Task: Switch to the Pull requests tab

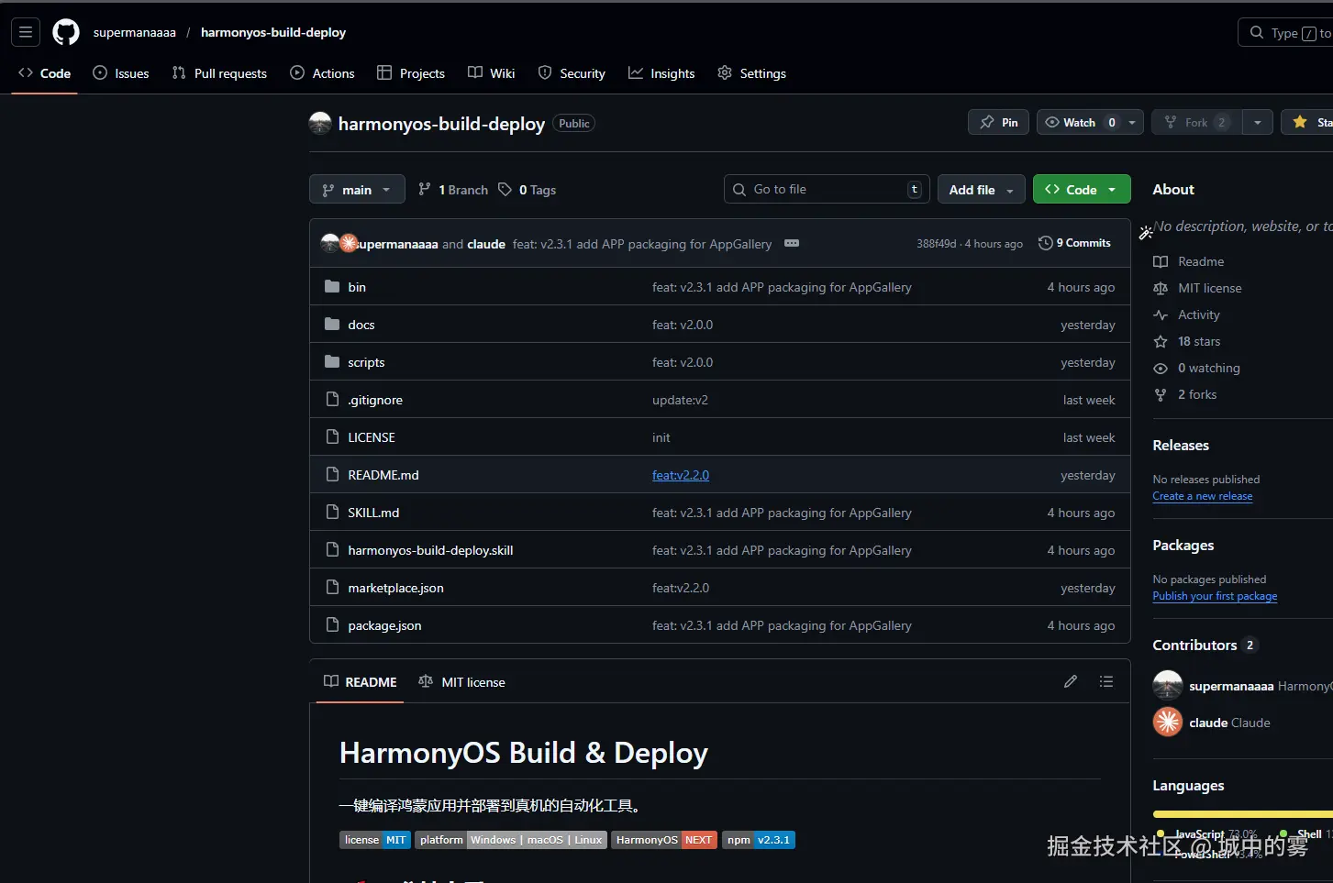Action: (x=219, y=73)
